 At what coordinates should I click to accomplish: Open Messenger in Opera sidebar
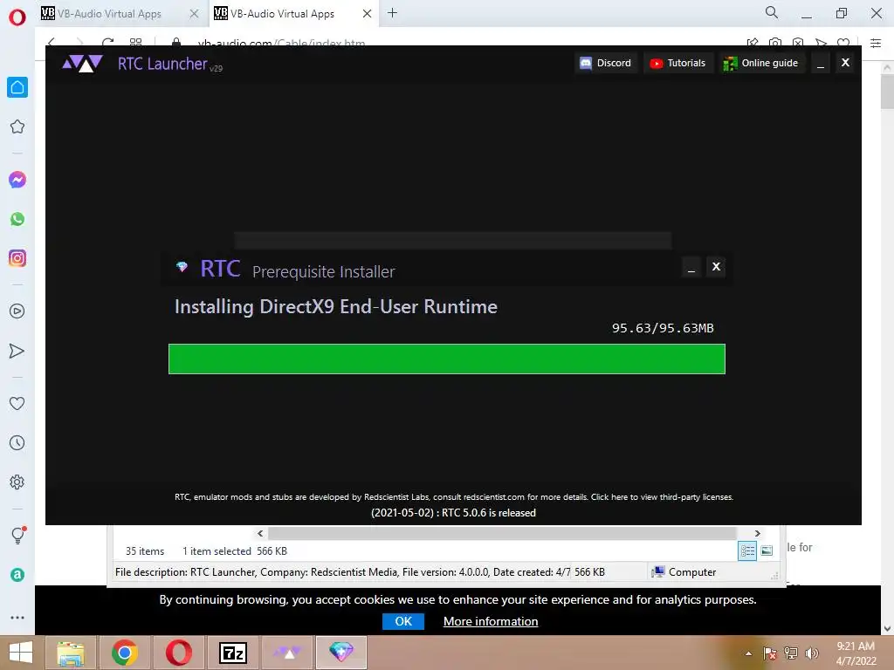17,180
